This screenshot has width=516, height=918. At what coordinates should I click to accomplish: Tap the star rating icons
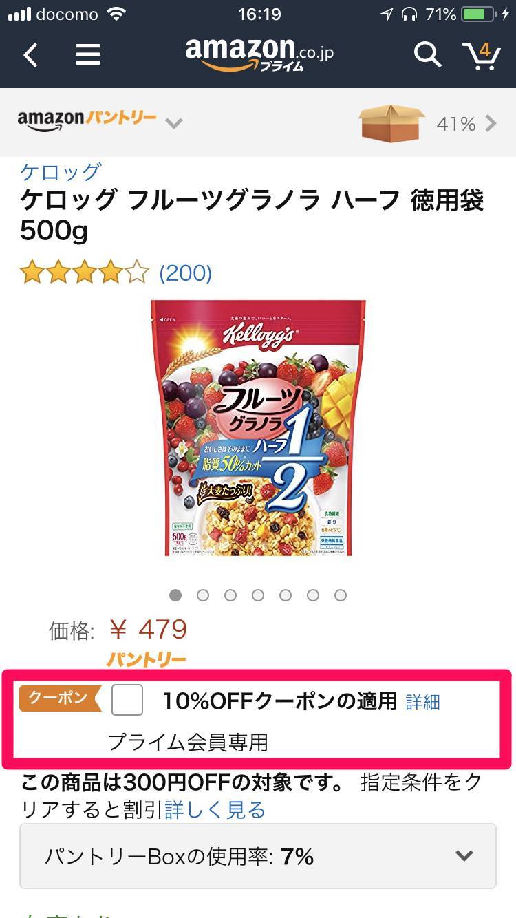(x=85, y=273)
